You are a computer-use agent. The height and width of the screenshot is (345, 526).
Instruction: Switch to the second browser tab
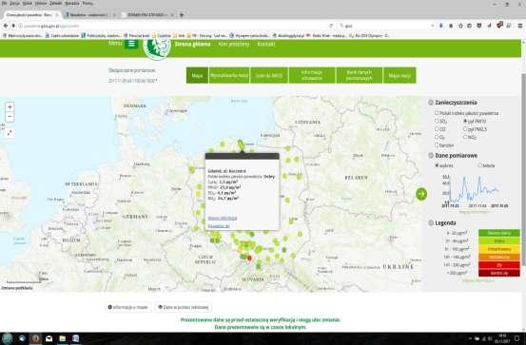coord(88,15)
